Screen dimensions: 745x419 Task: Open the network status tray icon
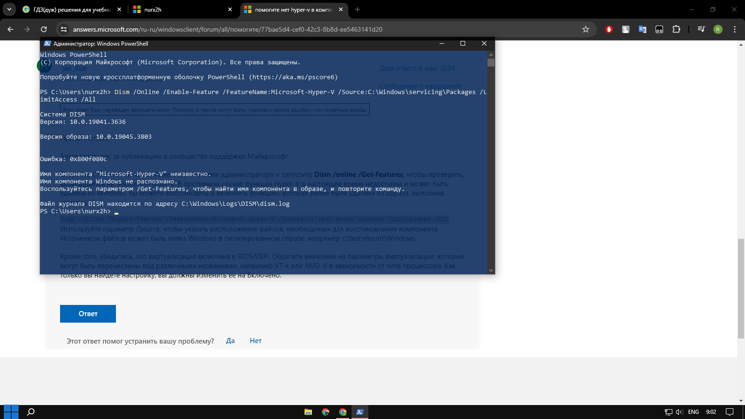669,412
